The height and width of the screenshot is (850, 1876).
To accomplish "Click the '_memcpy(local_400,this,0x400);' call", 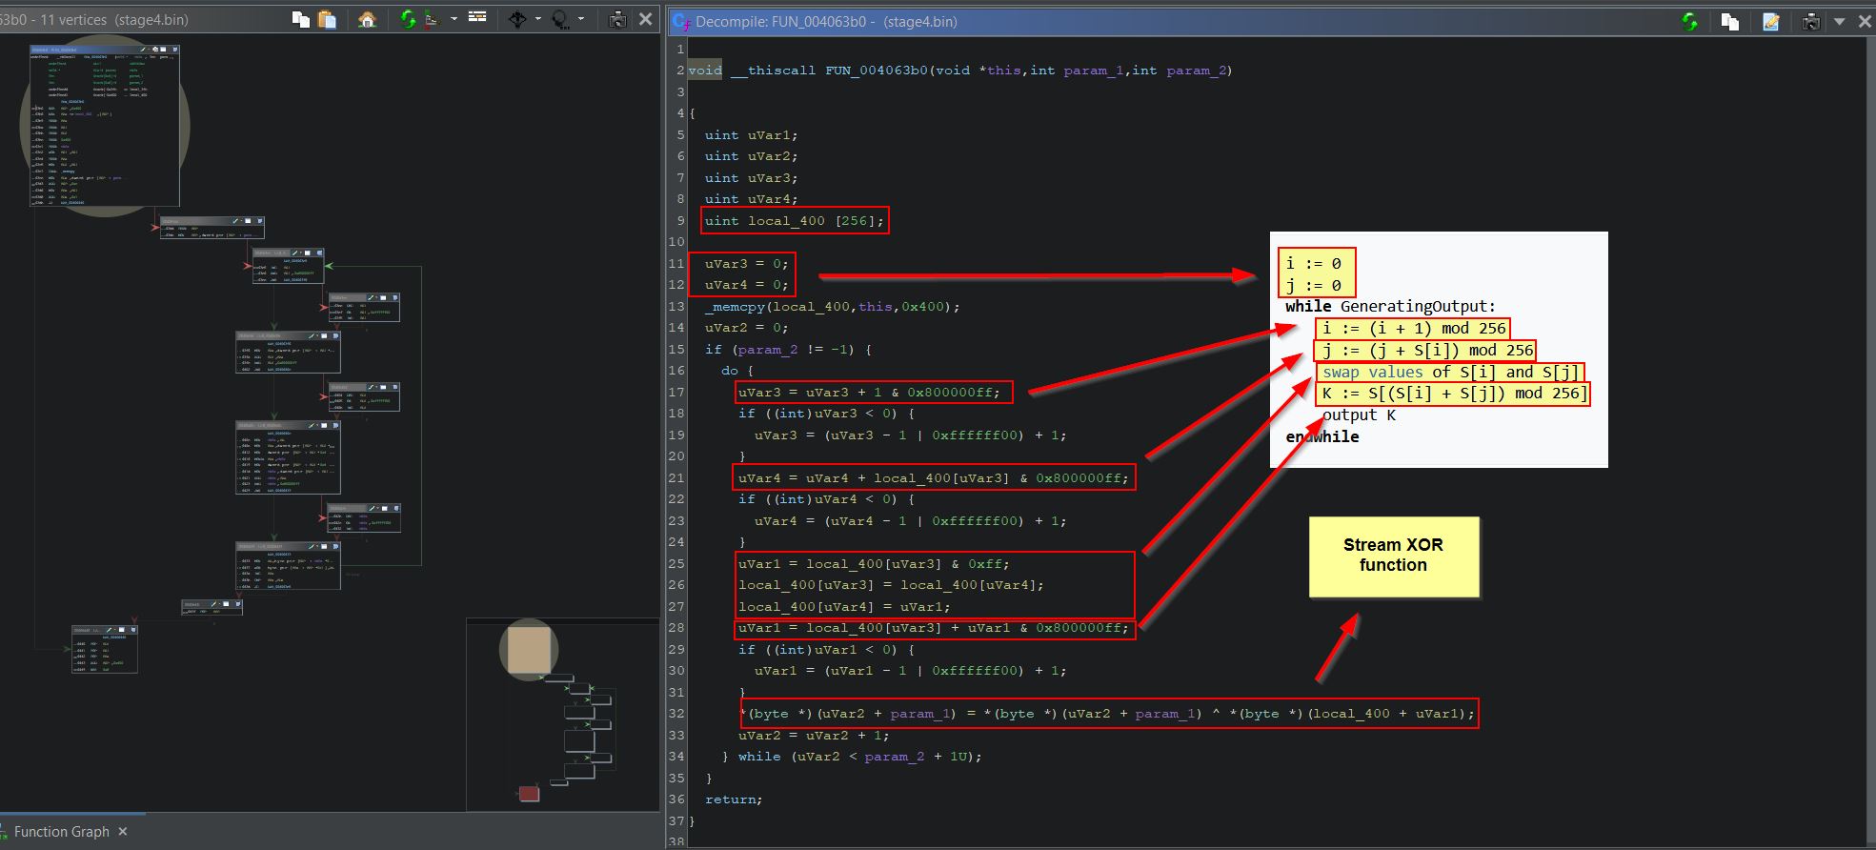I will pos(833,307).
